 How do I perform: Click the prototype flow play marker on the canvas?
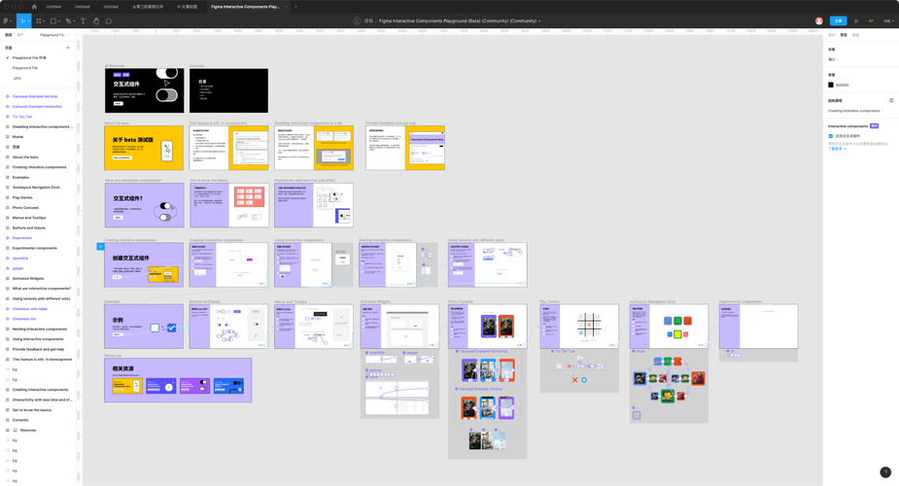pyautogui.click(x=100, y=247)
